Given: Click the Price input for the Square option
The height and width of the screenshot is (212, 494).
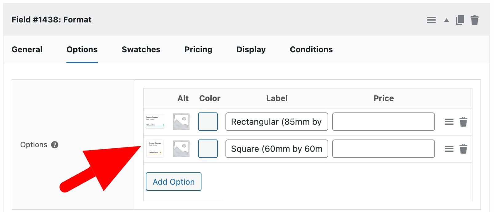Looking at the screenshot, I should point(383,149).
